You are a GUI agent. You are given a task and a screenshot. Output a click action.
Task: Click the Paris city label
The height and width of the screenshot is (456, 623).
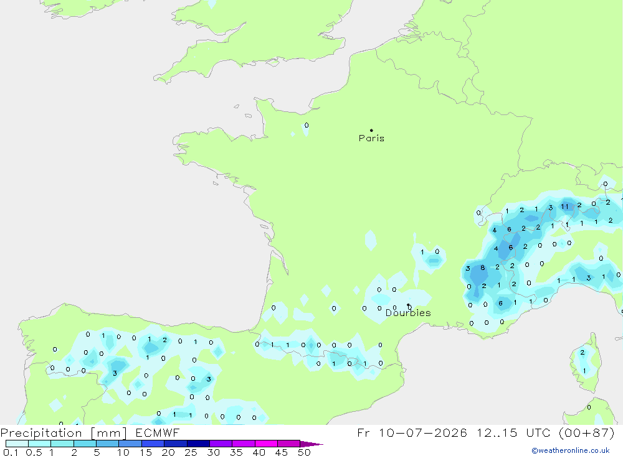(371, 138)
